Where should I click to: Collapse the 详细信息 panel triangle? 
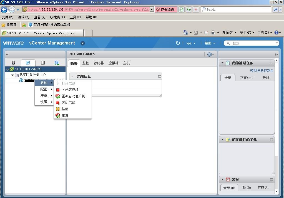click(72, 76)
